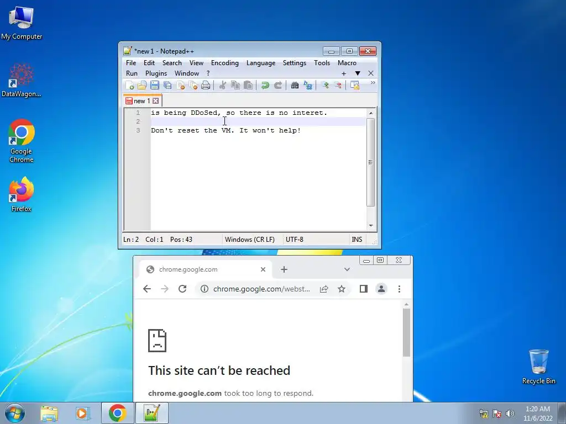Click the Replace icon in Notepad++ toolbar
The height and width of the screenshot is (424, 566).
[307, 85]
